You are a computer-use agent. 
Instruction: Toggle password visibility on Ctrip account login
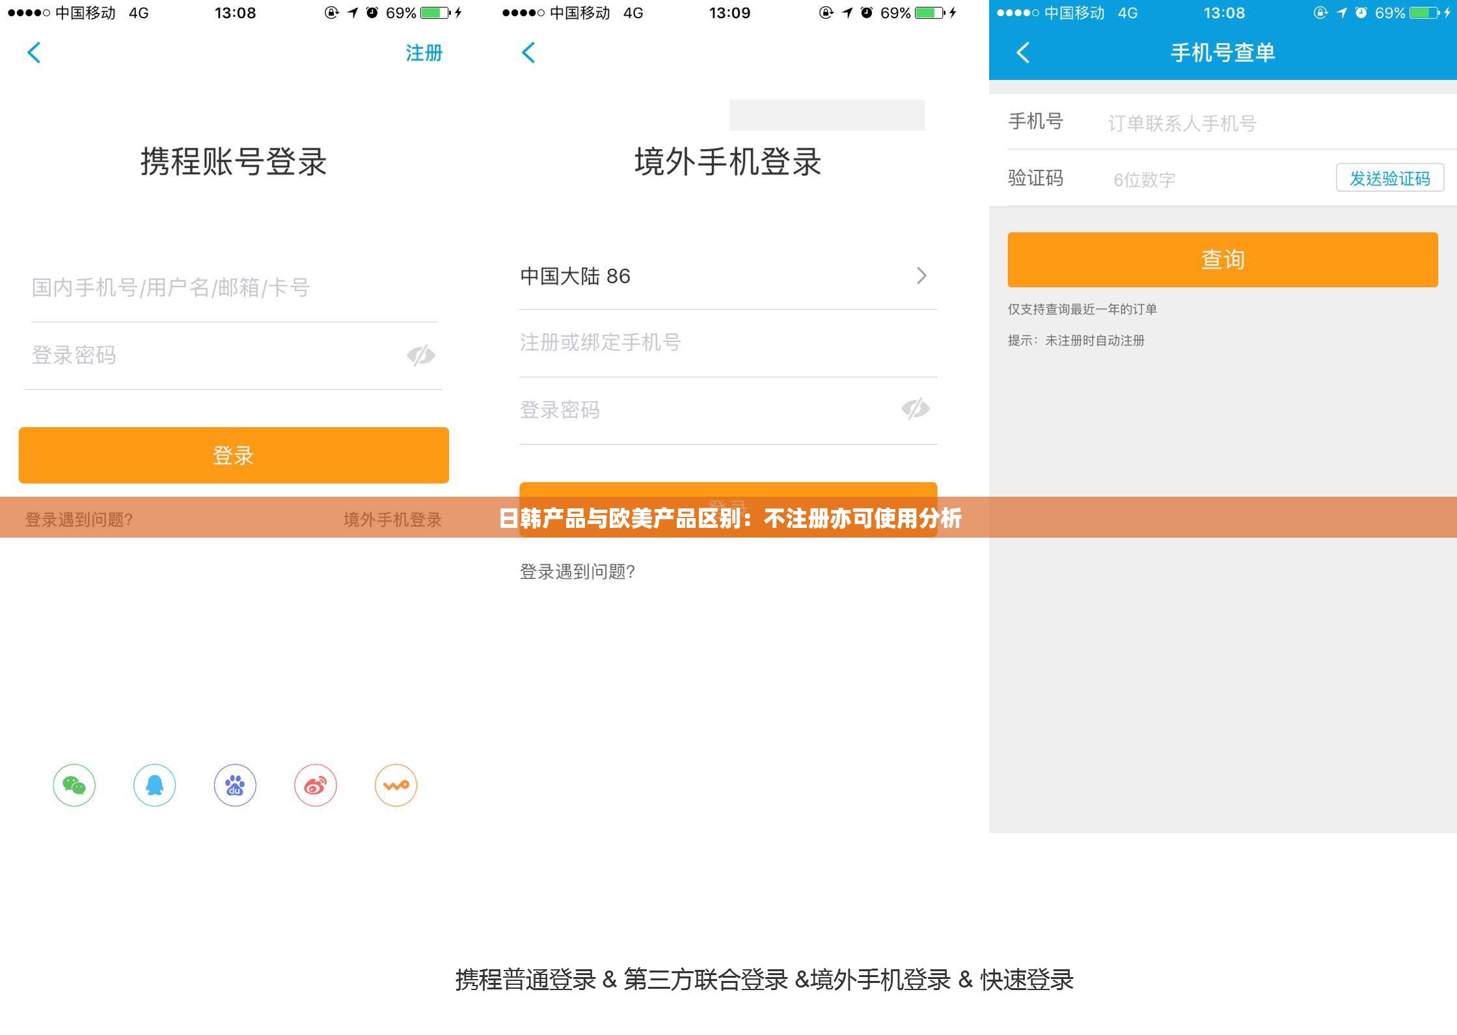(421, 355)
